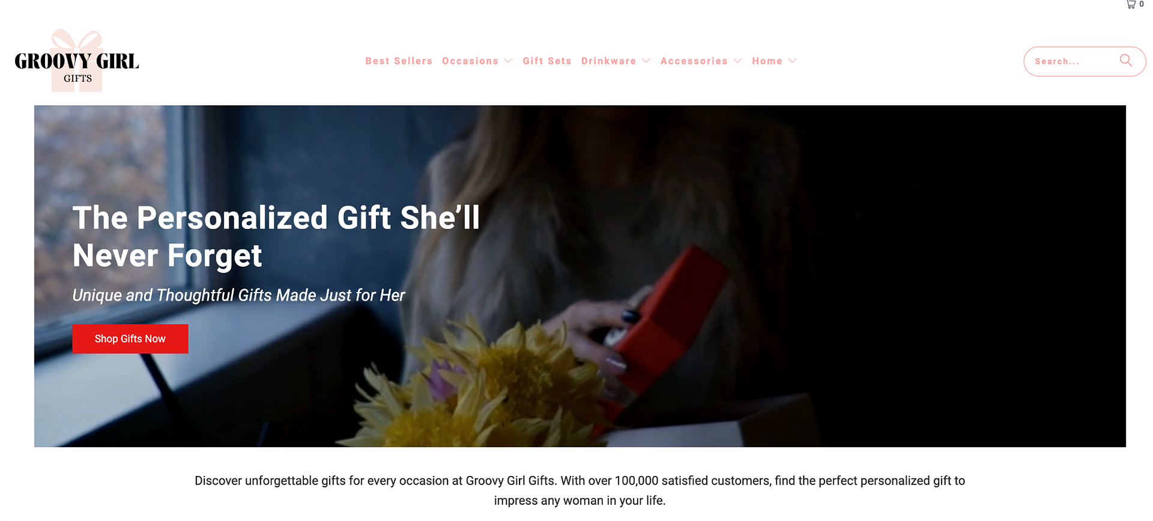This screenshot has height=521, width=1153.
Task: Expand the Occasions dropdown chevron
Action: (x=508, y=61)
